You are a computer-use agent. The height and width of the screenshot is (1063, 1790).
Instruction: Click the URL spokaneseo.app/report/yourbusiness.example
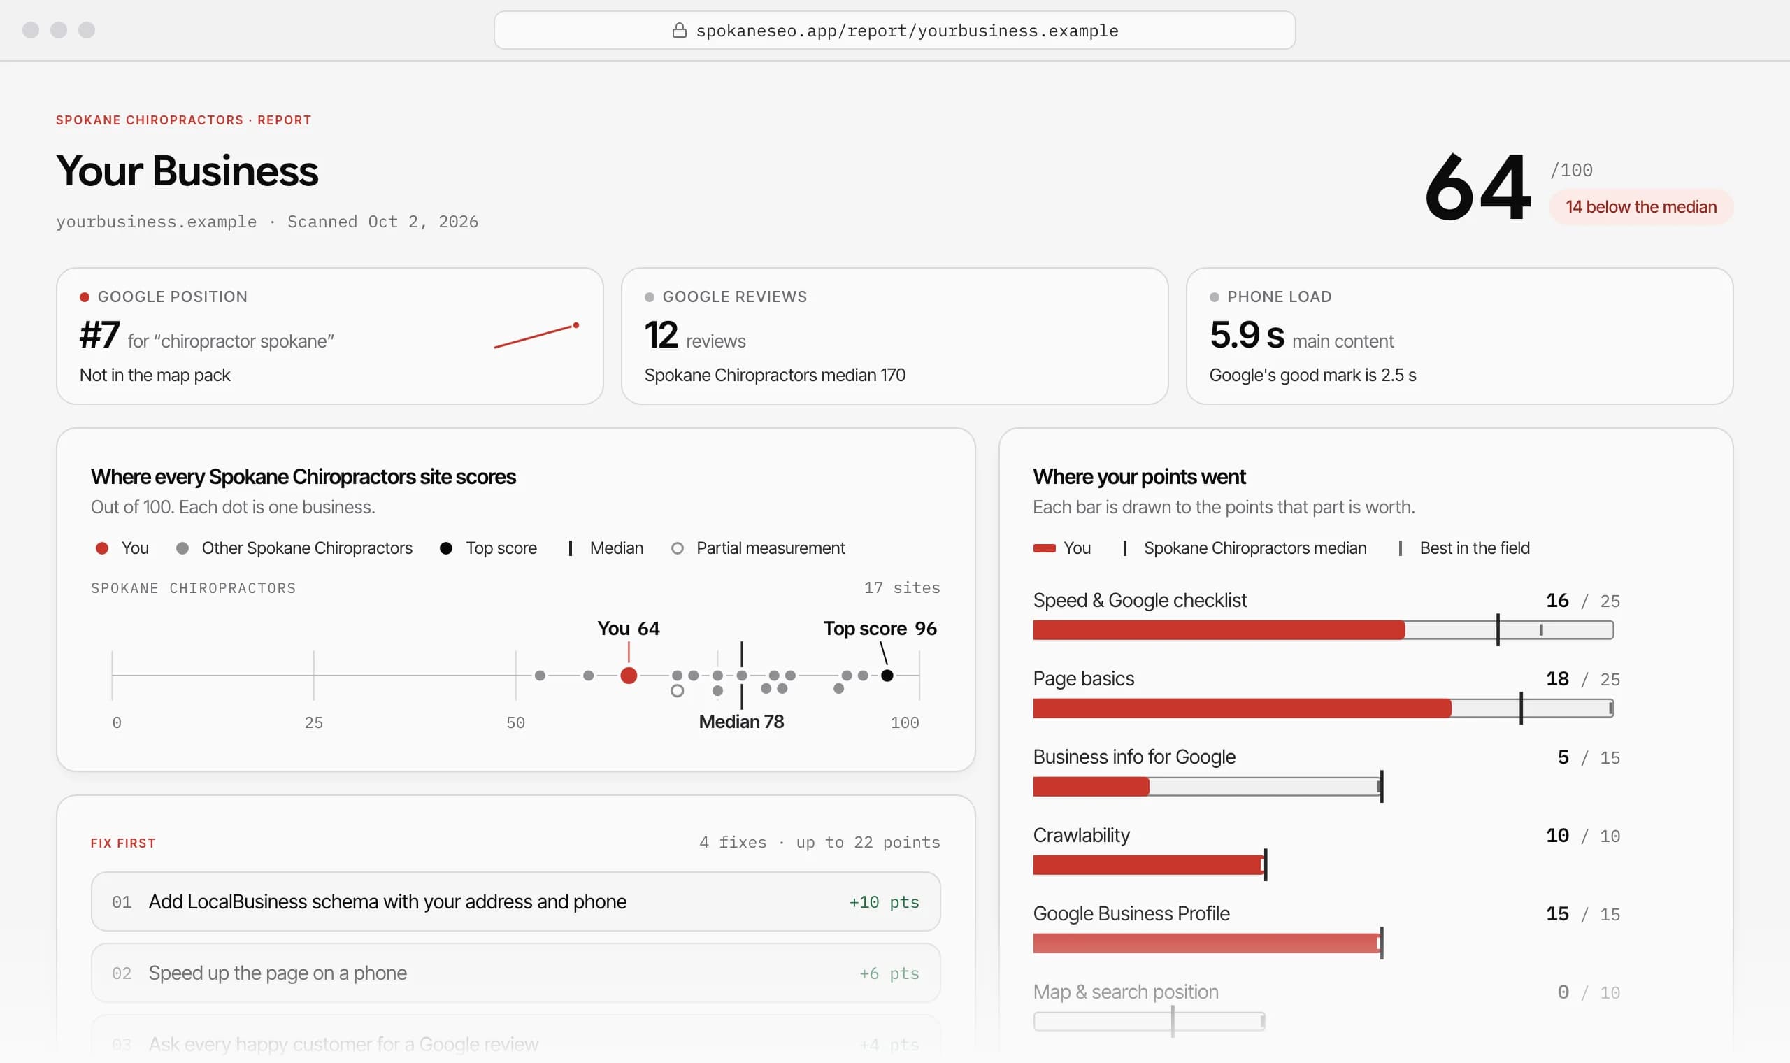point(906,31)
